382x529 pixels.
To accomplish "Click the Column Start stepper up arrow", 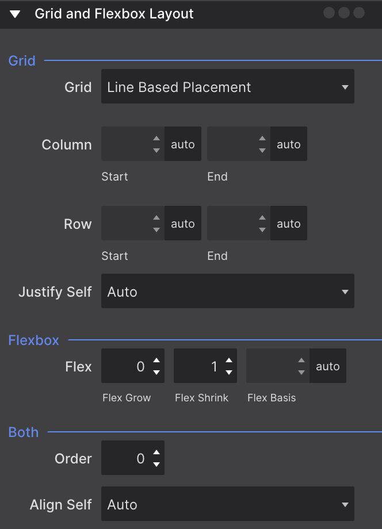I will point(156,139).
